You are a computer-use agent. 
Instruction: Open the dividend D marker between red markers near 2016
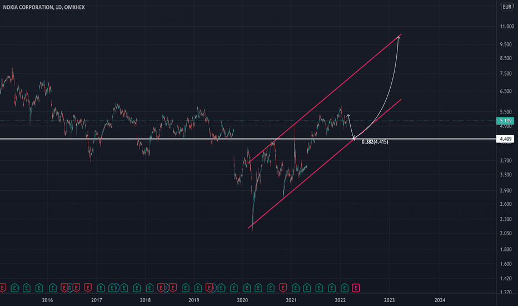coord(69,288)
